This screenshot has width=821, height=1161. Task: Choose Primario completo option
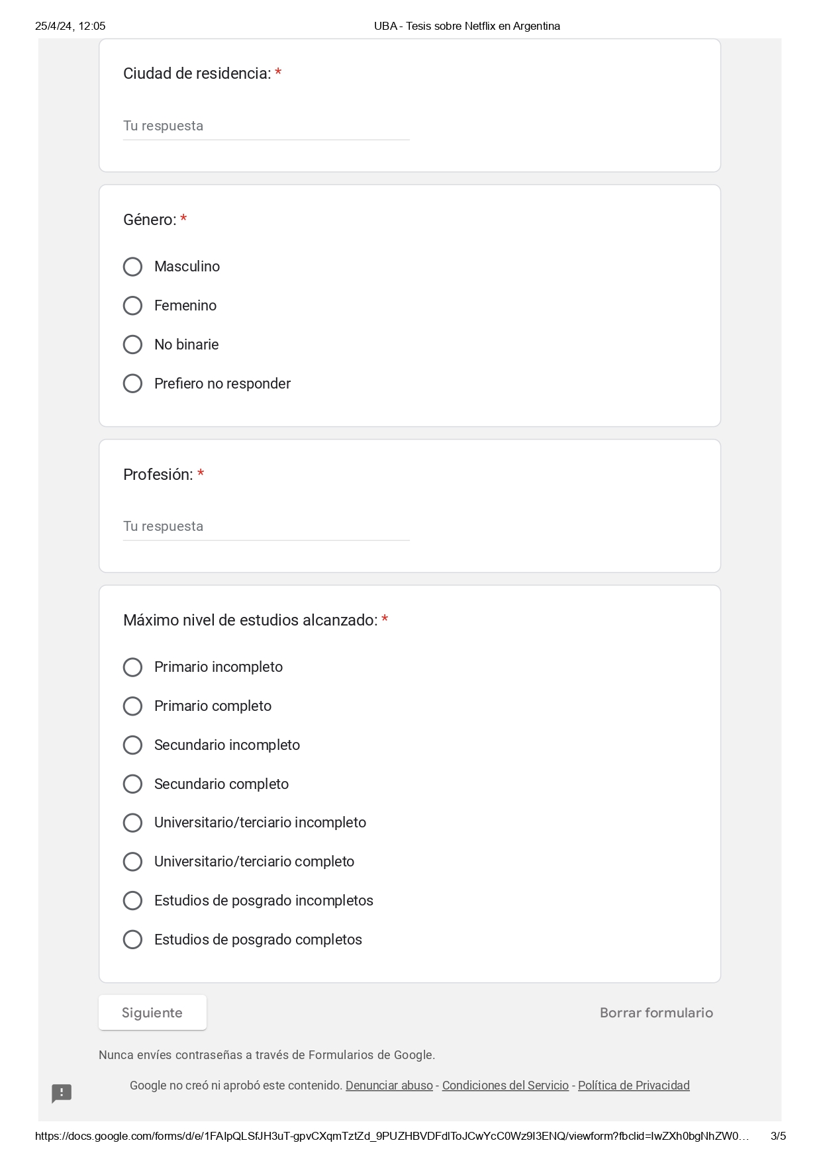click(132, 706)
